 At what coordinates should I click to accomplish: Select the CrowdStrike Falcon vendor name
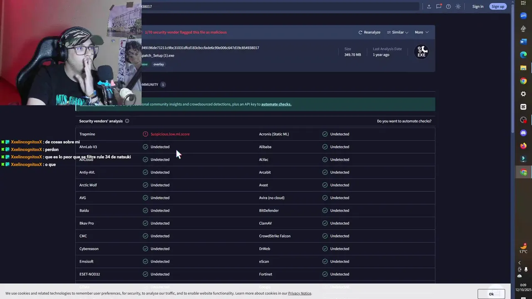[275, 236]
